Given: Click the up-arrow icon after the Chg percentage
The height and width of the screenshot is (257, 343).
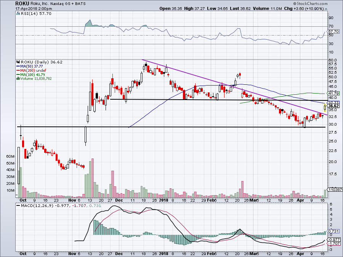Looking at the screenshot, I should [x=326, y=9].
